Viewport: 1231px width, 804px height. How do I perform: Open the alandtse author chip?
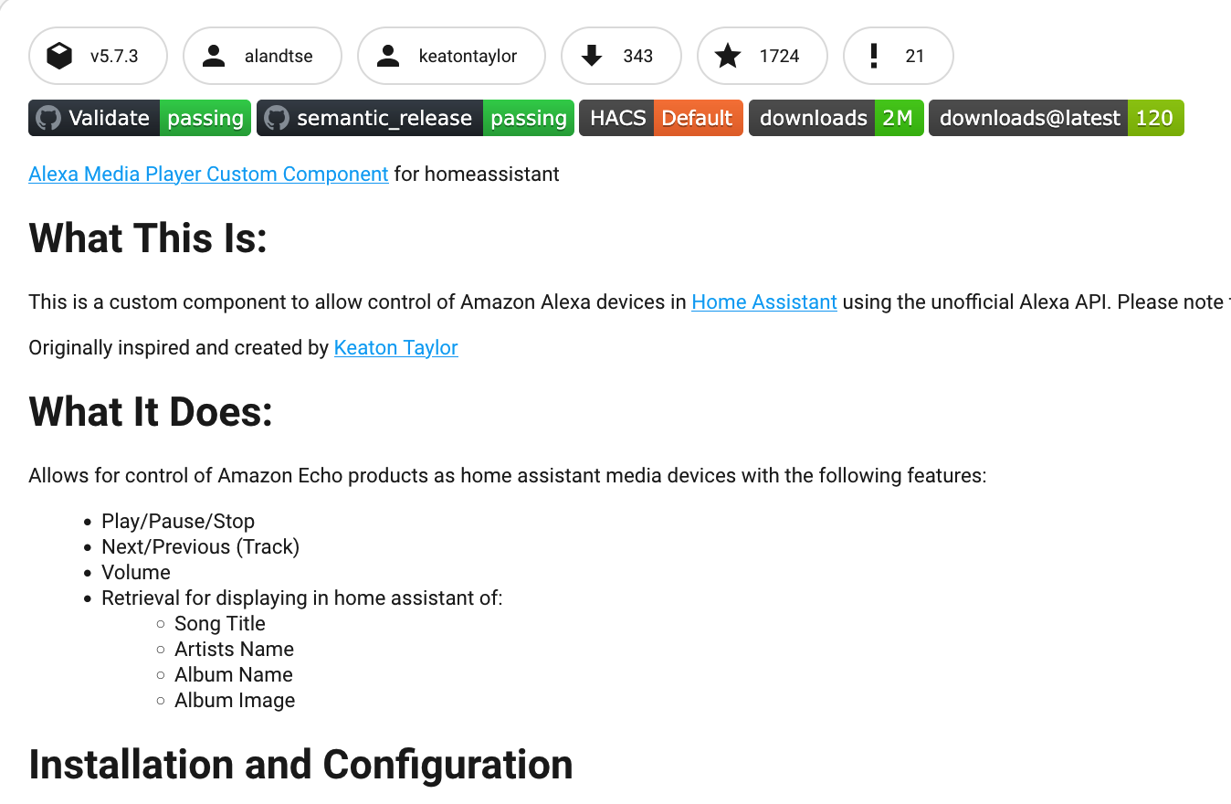coord(262,56)
